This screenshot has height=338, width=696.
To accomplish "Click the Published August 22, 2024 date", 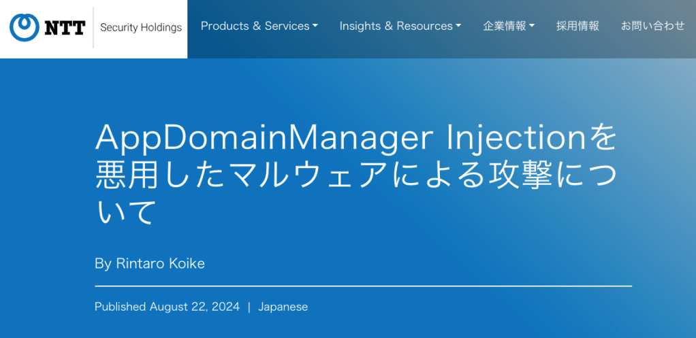I will (167, 307).
